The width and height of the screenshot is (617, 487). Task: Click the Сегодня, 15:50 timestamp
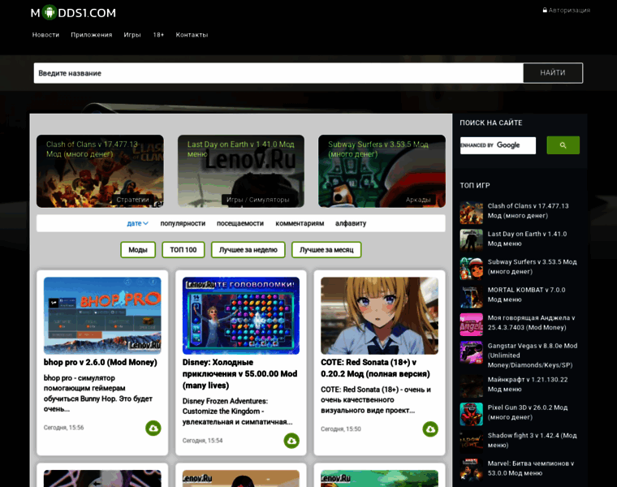tap(341, 429)
